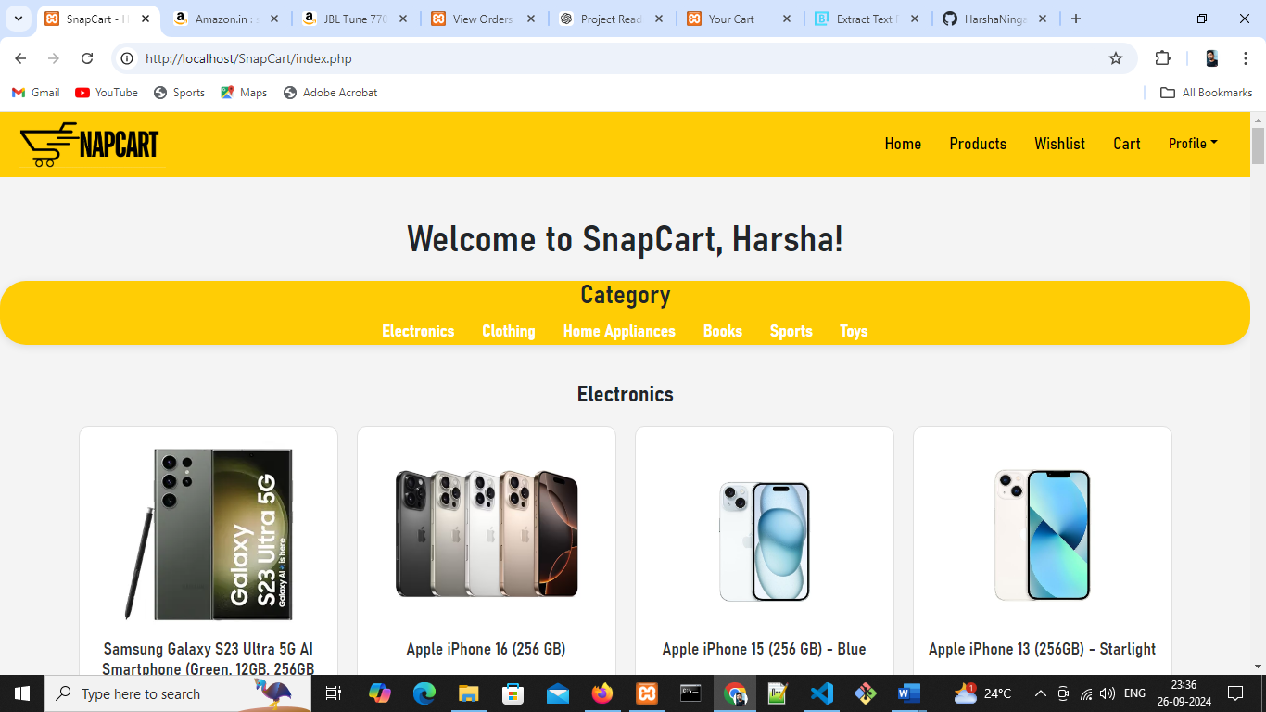Open Windows Start menu
Viewport: 1266px width, 712px height.
tap(22, 693)
